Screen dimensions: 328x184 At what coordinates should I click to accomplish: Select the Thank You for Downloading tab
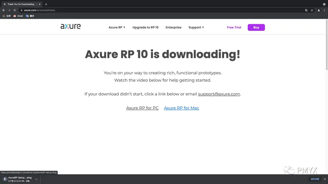(x=21, y=4)
